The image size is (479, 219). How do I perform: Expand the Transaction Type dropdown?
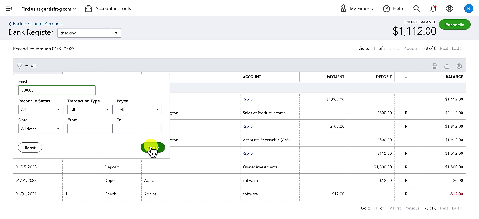[x=90, y=109]
